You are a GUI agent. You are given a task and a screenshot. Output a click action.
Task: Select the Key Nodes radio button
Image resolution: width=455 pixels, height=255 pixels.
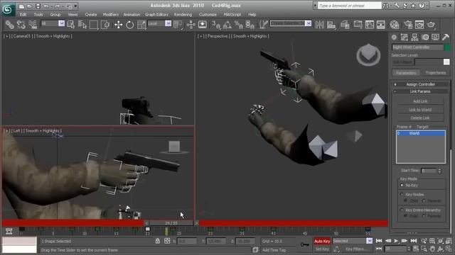(402, 194)
